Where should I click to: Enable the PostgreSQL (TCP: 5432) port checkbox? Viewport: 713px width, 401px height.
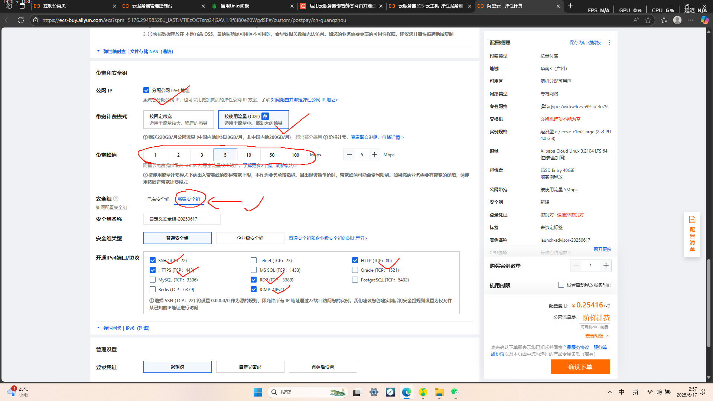coord(355,280)
